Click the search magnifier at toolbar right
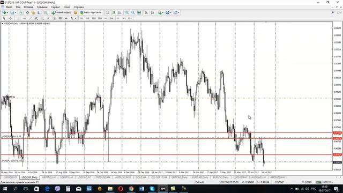This screenshot has width=343, height=193. (333, 12)
